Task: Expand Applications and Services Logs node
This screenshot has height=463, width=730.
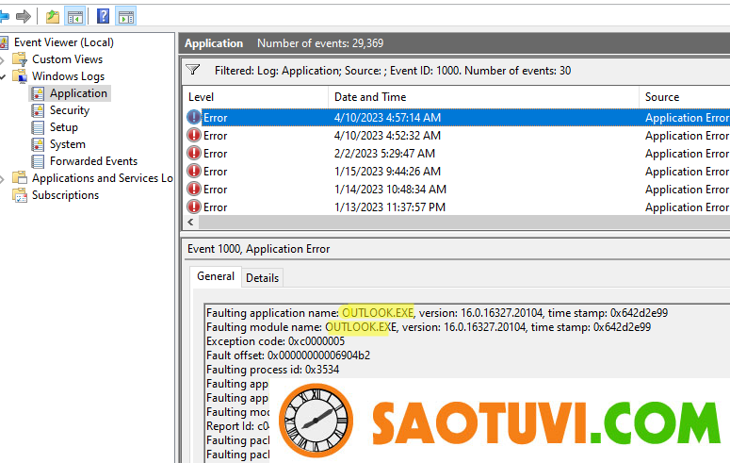Action: click(2, 178)
